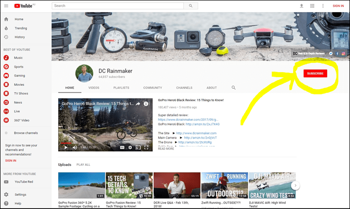Viewport: 350px width, 209px height.
Task: Open the Zwift Running Outdoors thumbnail
Action: click(x=224, y=185)
